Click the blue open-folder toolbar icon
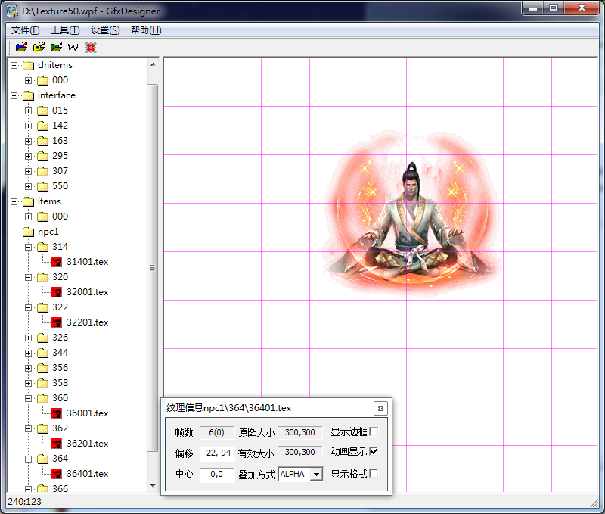605x514 pixels. pos(21,47)
